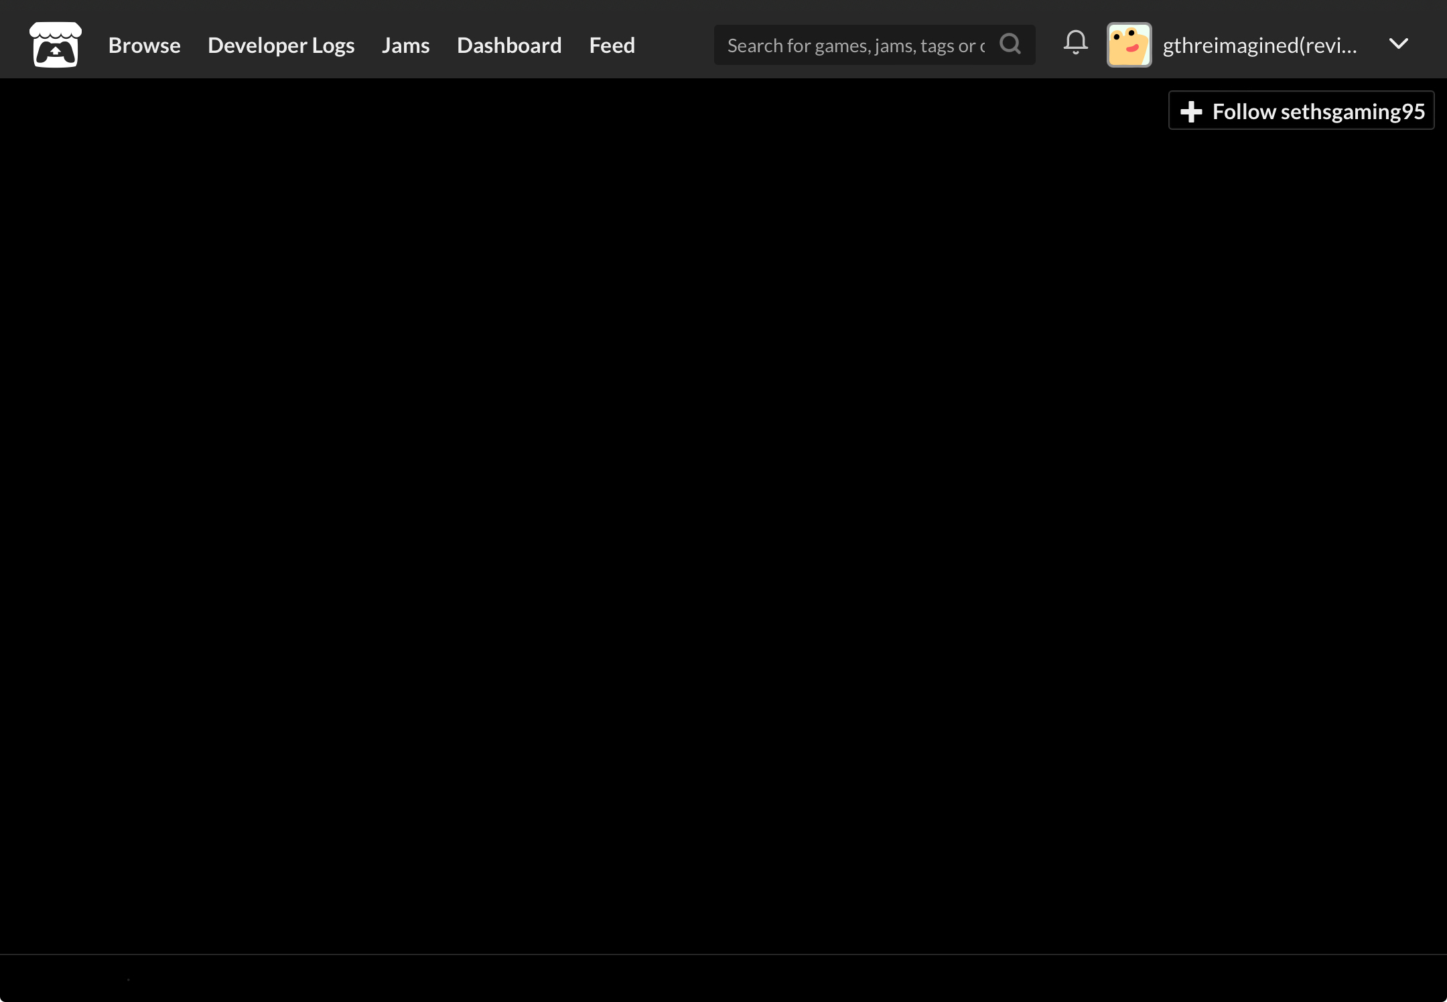This screenshot has height=1002, width=1447.
Task: Go to the Browse page
Action: pyautogui.click(x=145, y=45)
